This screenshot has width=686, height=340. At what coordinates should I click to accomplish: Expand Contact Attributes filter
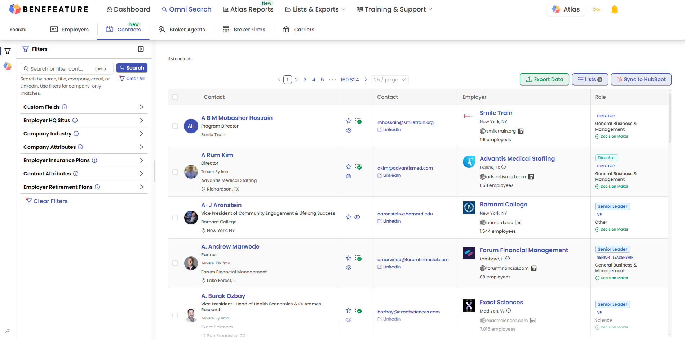point(84,174)
